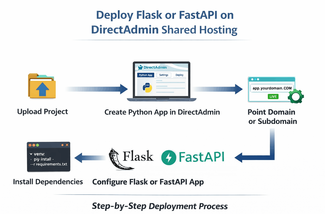Image resolution: width=325 pixels, height=214 pixels.
Task: Click the app.yourdomain.COM address bar
Action: point(272,88)
